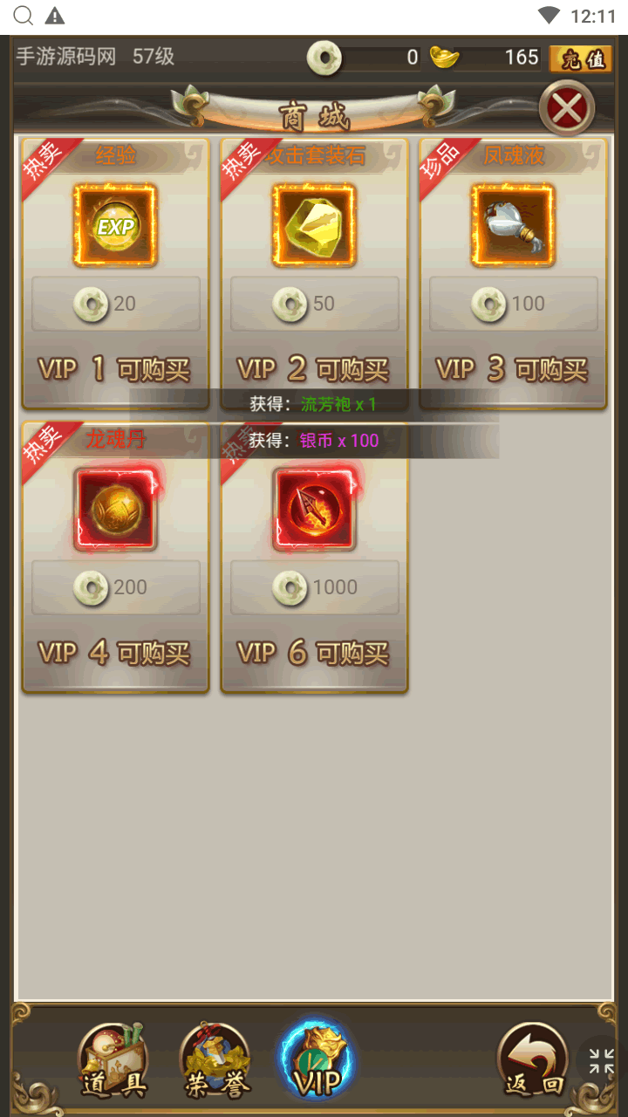Tap VIP 3 可购买 label on 凤魂液
Image resolution: width=628 pixels, height=1117 pixels.
pos(513,369)
